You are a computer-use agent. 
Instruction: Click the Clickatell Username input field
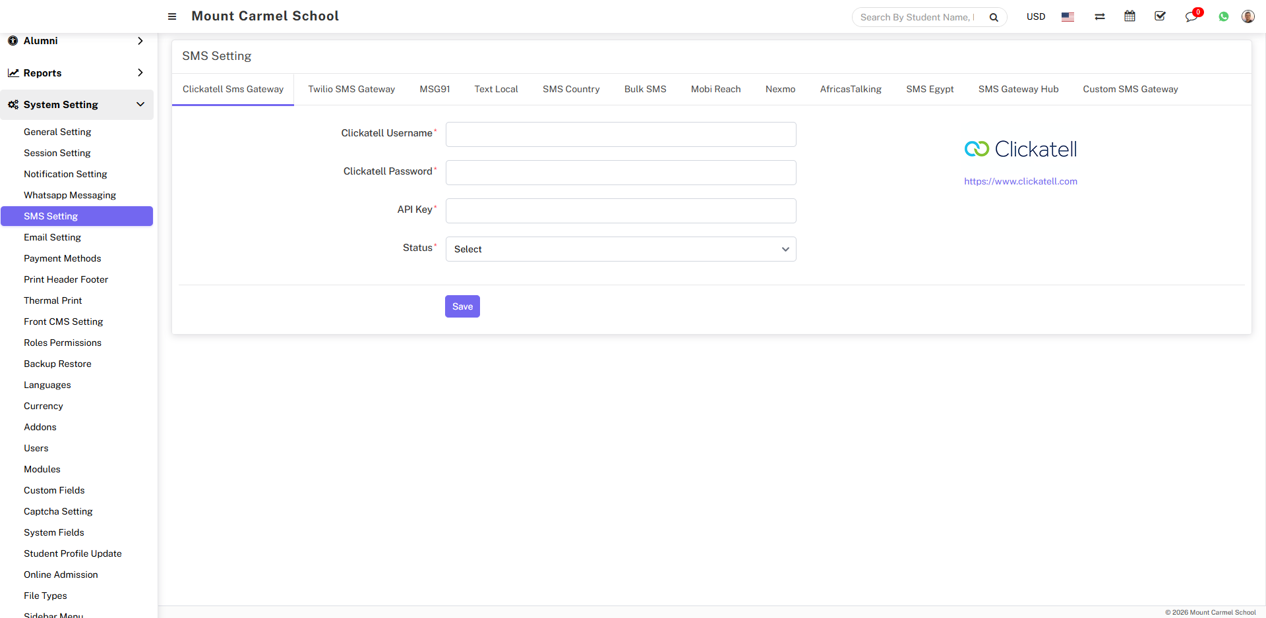(620, 134)
